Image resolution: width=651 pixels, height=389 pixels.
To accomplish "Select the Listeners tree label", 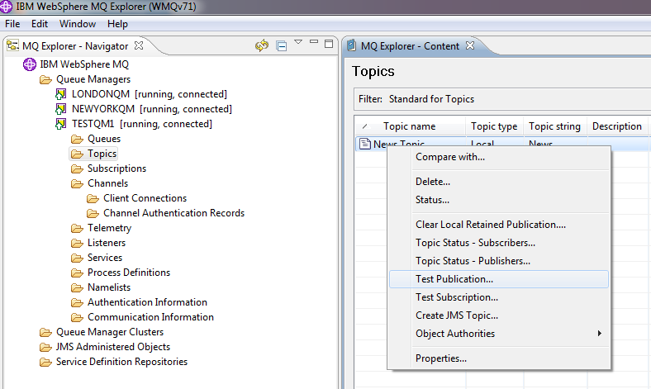I will point(107,243).
